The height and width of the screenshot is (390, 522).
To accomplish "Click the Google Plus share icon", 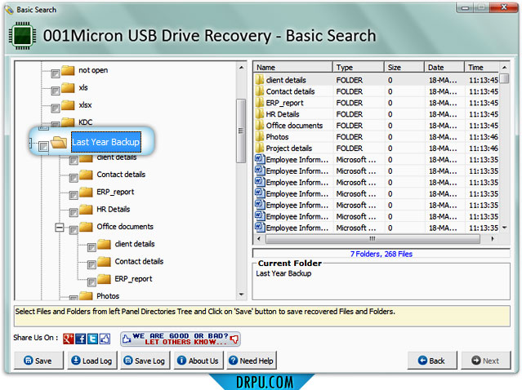I will pos(69,339).
